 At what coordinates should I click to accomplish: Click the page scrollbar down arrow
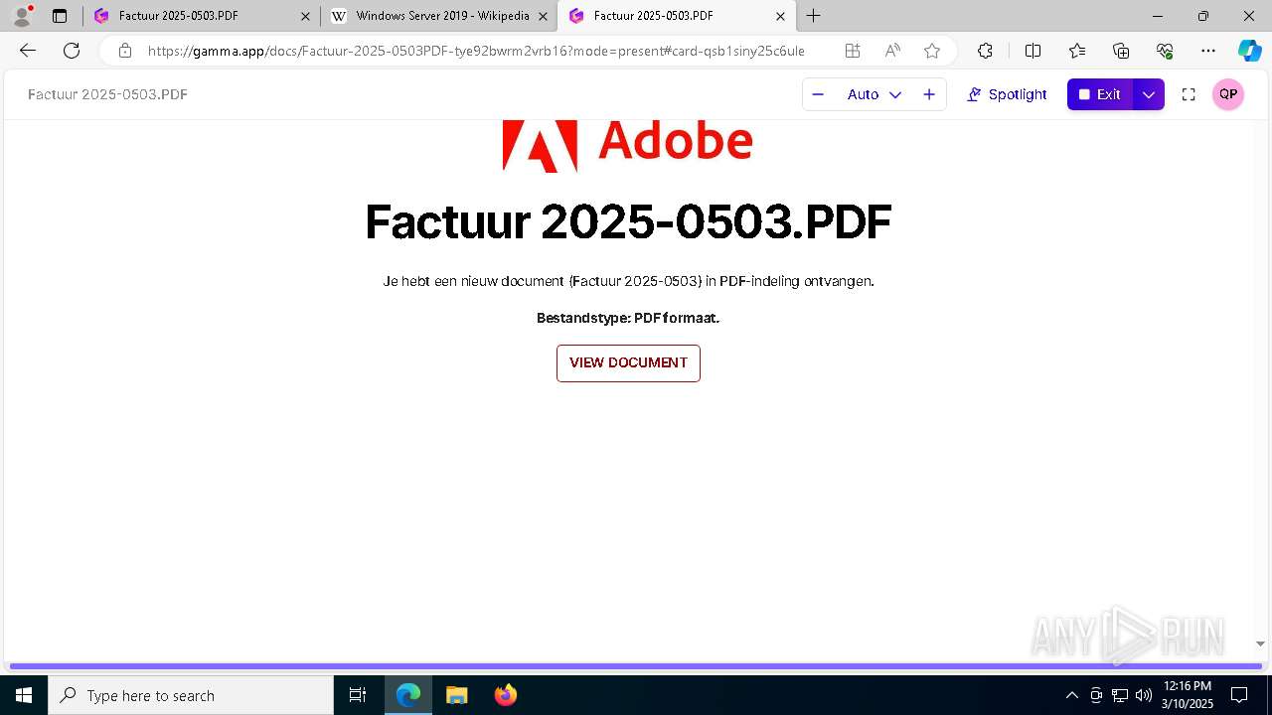coord(1261,644)
